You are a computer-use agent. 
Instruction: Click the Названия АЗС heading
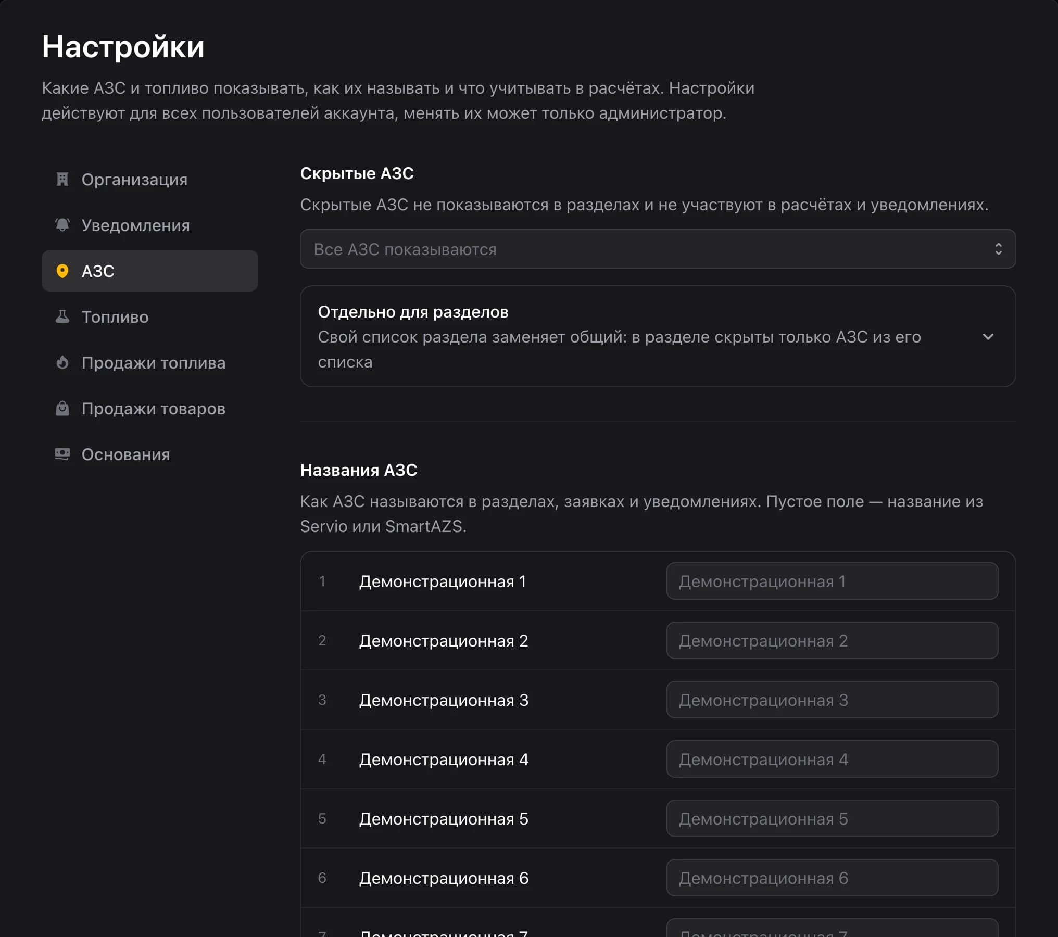[359, 470]
